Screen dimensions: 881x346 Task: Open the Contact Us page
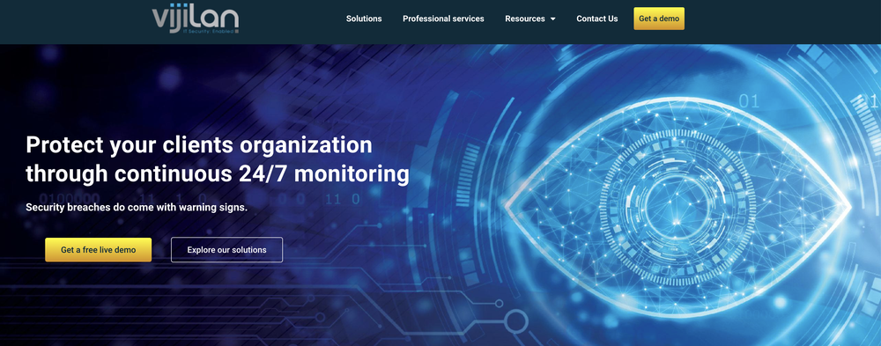coord(596,18)
